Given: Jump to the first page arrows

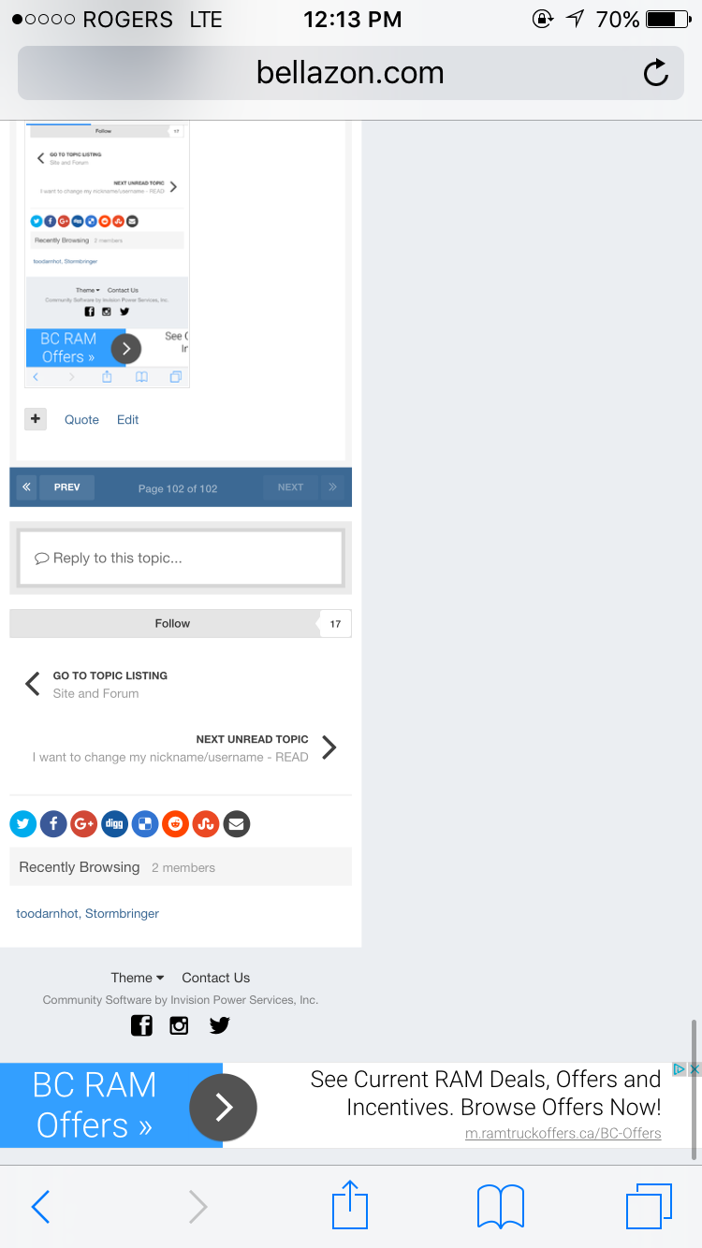Looking at the screenshot, I should click(x=26, y=487).
